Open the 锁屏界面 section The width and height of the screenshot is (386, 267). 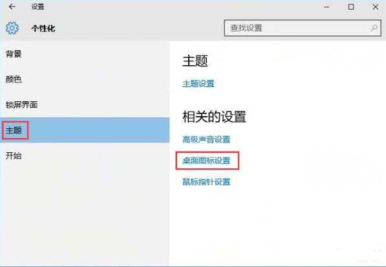85,105
